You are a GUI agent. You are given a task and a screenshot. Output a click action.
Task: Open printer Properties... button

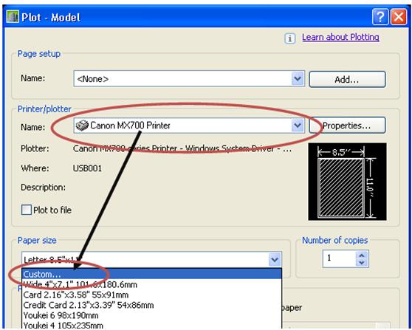pyautogui.click(x=347, y=126)
